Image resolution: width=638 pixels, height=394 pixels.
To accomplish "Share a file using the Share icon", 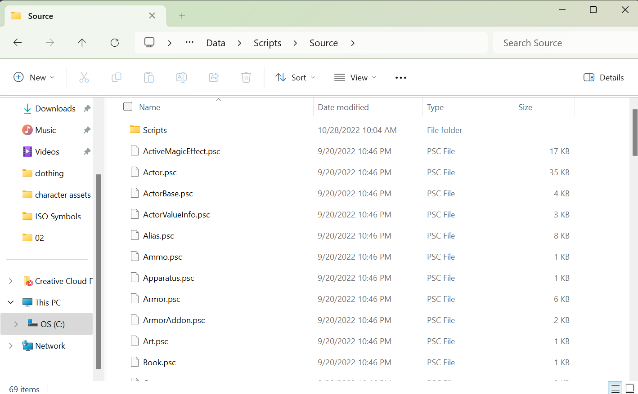I will [213, 77].
